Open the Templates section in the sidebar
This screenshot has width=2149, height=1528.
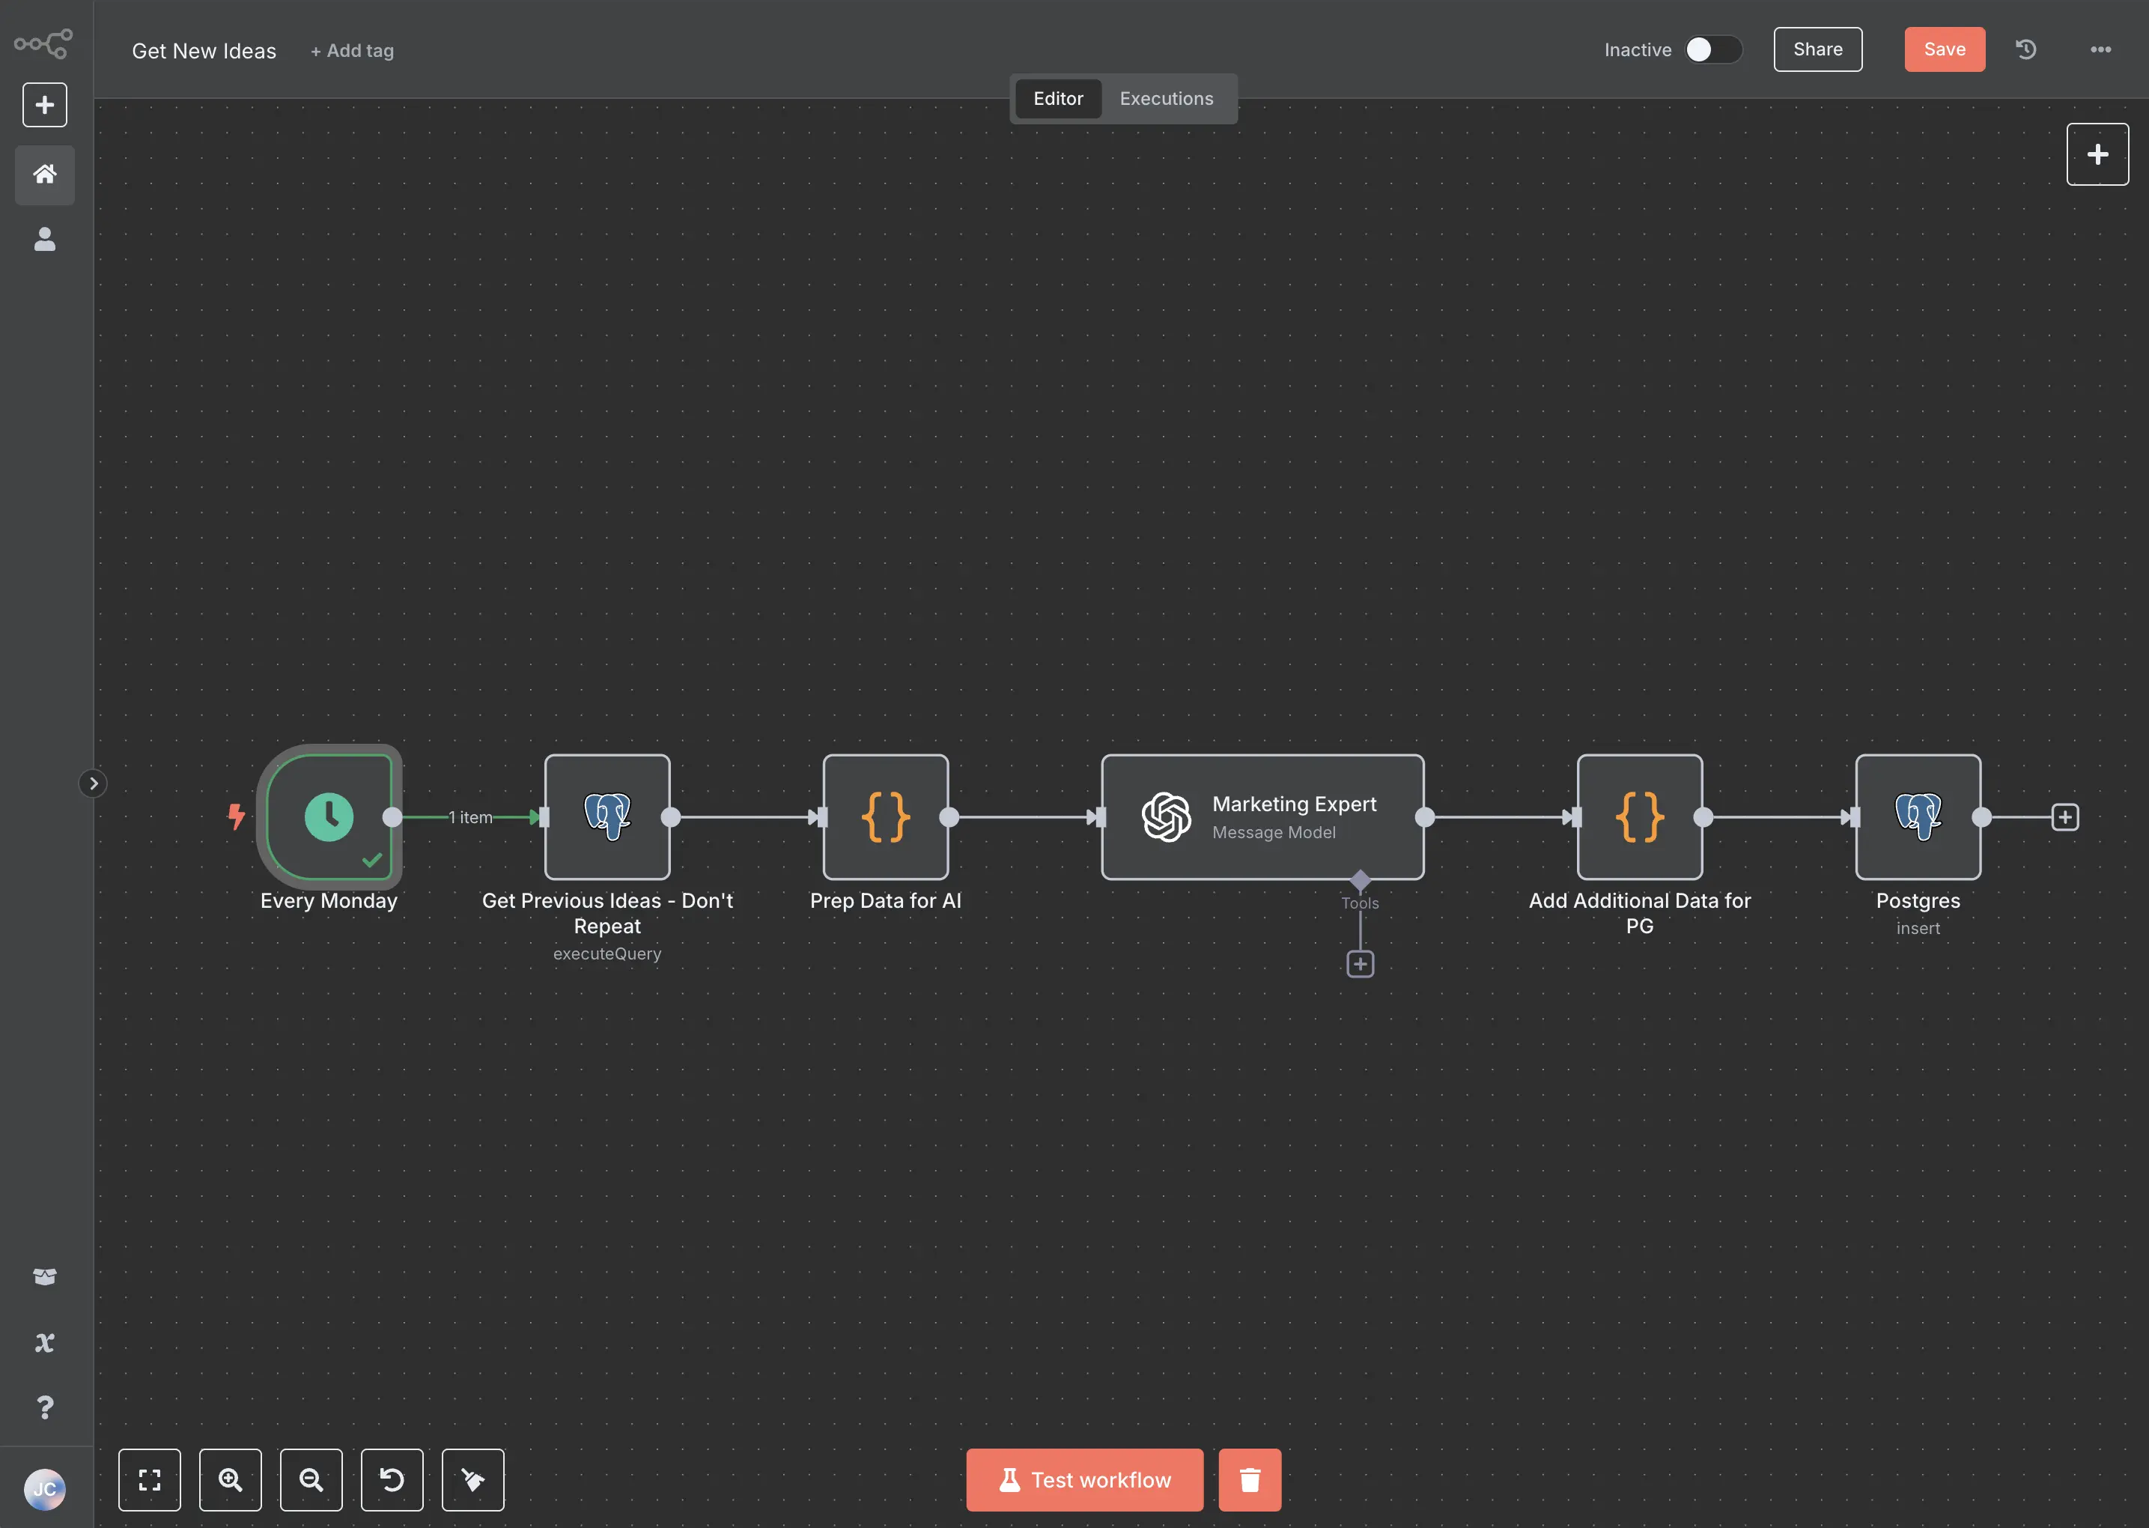click(44, 1277)
